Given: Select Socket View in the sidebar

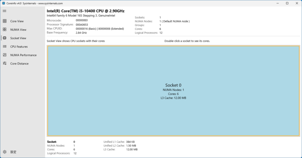Looking at the screenshot, I should 23,38.
